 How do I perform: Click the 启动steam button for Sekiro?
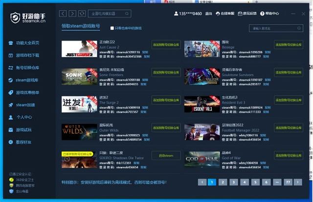(x=166, y=156)
